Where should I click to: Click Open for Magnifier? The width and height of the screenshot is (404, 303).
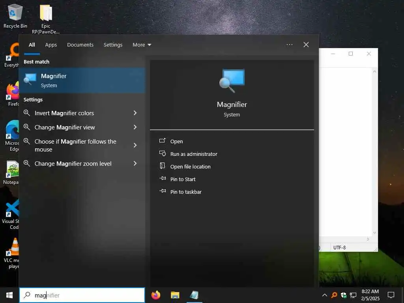[176, 142]
